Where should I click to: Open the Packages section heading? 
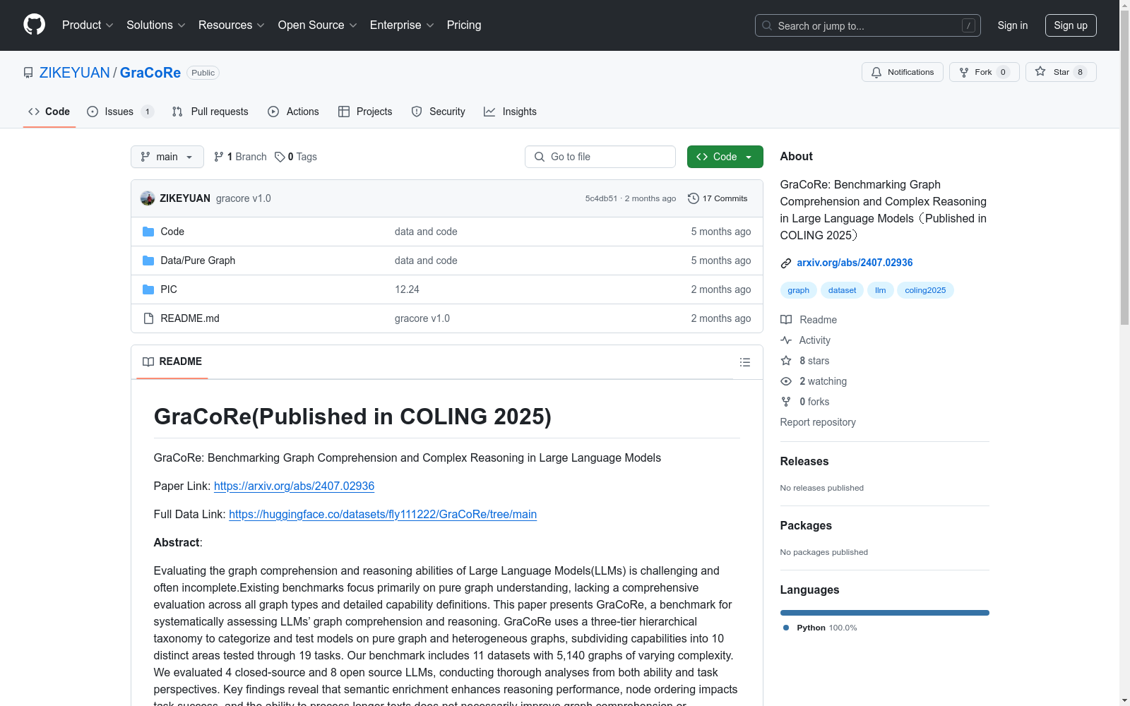pos(806,525)
